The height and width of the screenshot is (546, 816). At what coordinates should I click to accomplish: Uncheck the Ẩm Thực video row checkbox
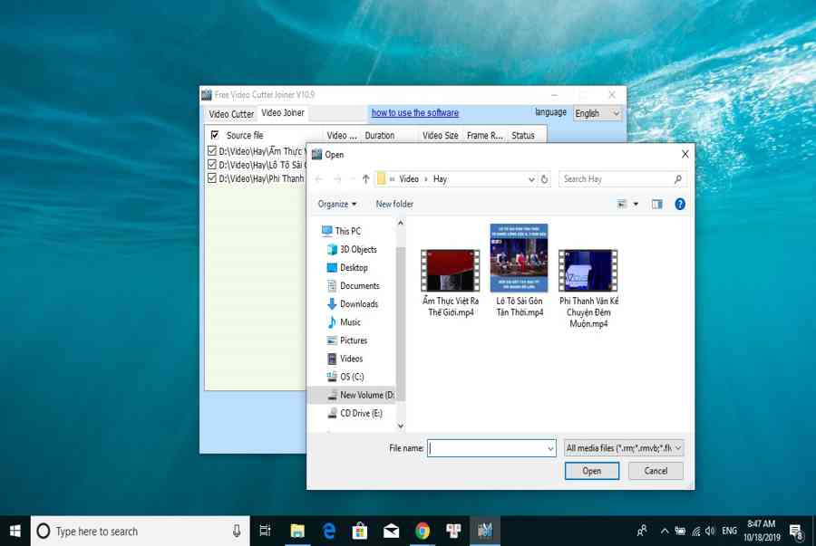click(x=212, y=151)
